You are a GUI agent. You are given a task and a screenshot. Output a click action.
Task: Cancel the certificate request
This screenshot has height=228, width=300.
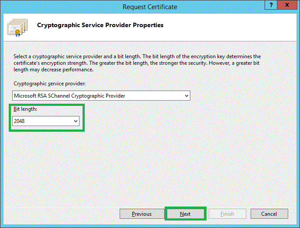pyautogui.click(x=269, y=214)
